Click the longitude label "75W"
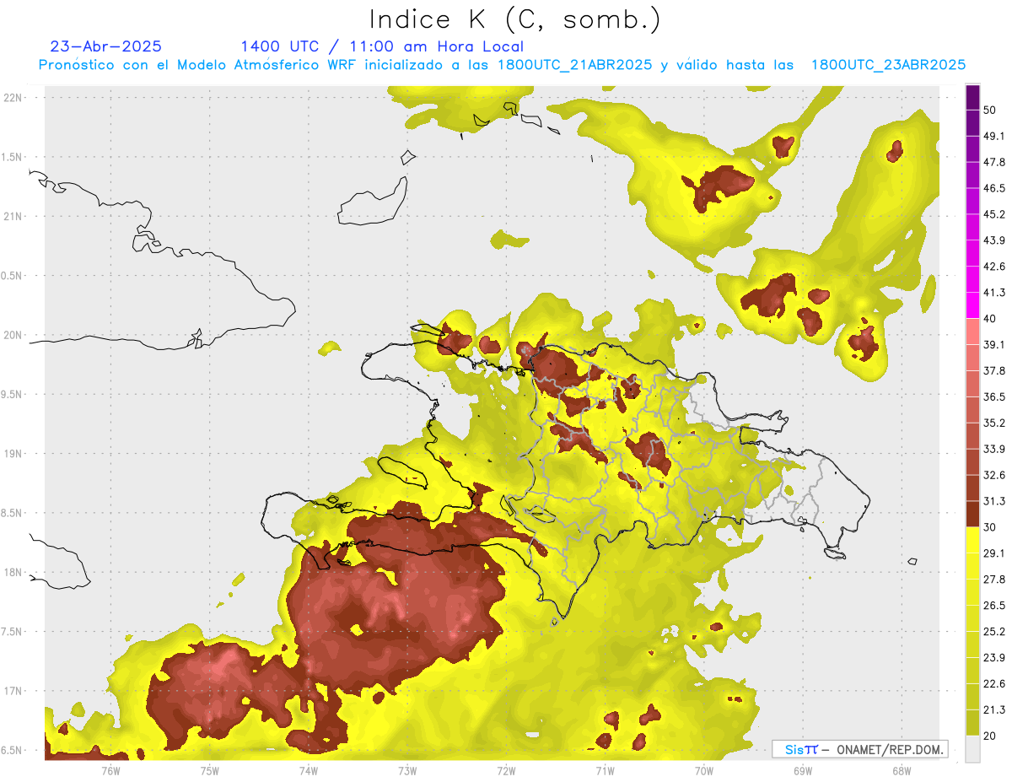Screen dimensions: 1012x782 tap(210, 770)
